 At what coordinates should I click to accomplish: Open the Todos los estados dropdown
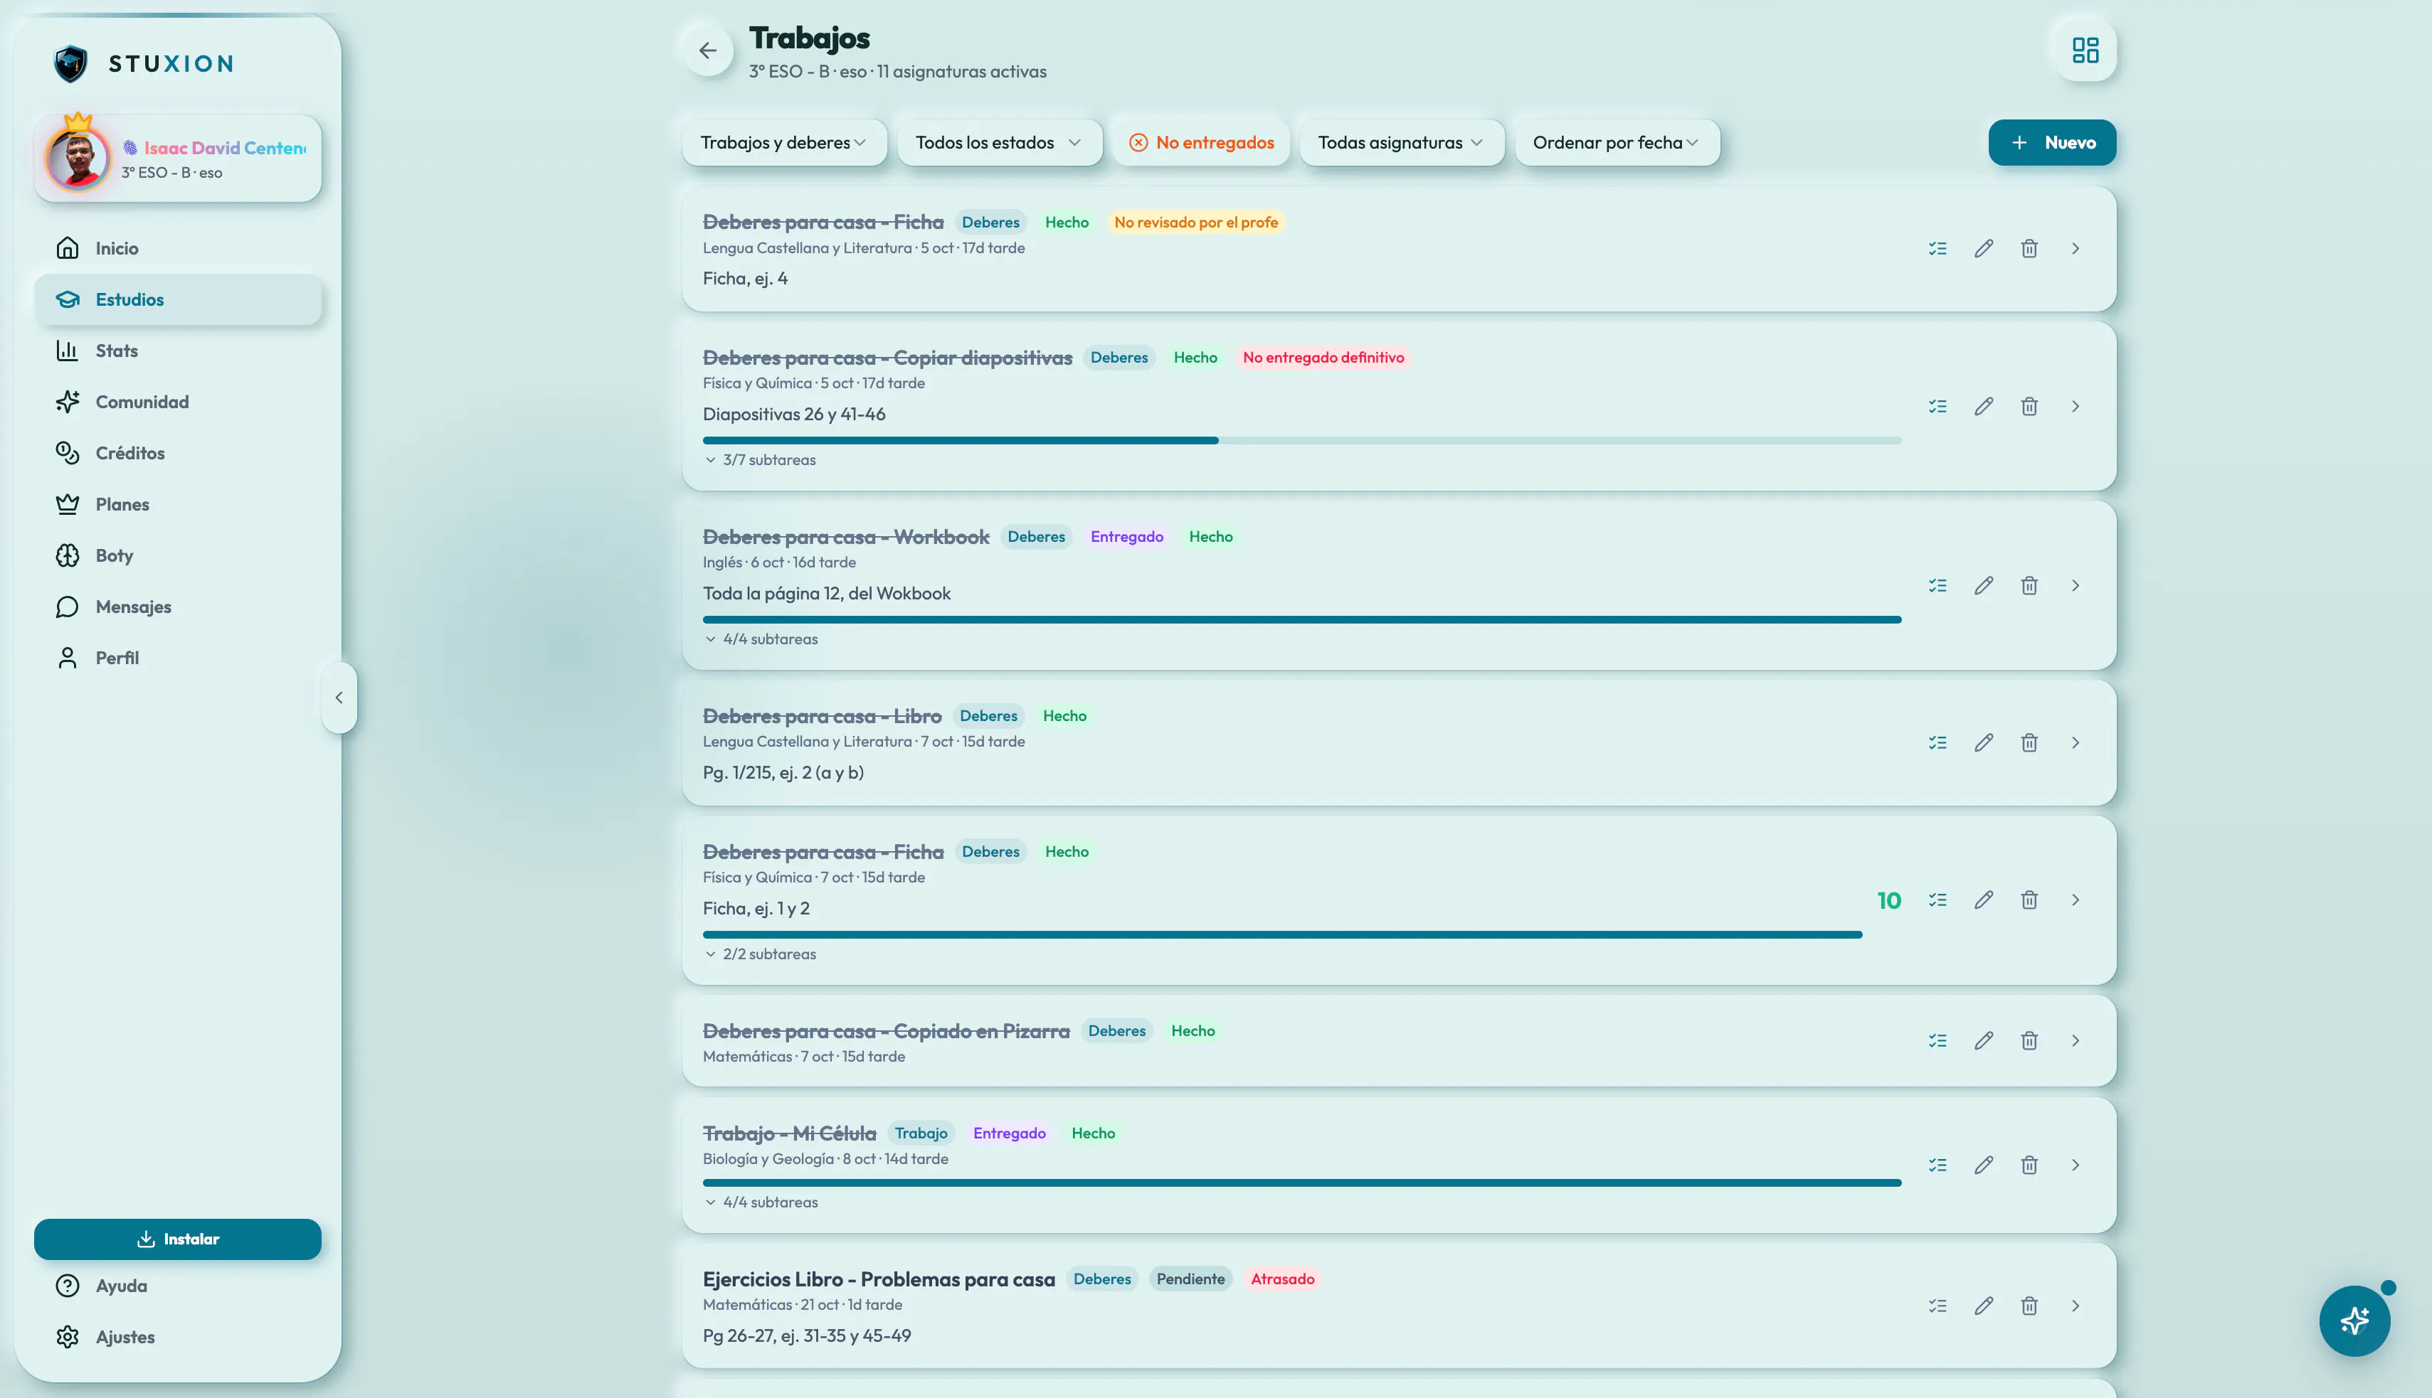999,143
